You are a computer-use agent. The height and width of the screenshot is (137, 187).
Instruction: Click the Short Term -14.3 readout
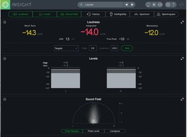[x=29, y=33]
